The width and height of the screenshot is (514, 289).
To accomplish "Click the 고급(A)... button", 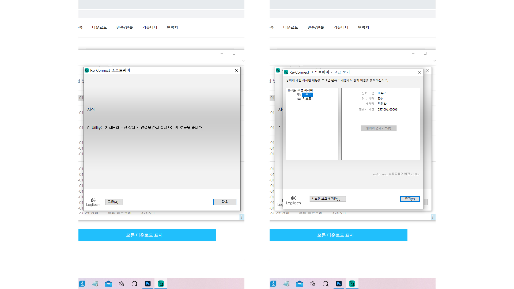I will point(114,202).
